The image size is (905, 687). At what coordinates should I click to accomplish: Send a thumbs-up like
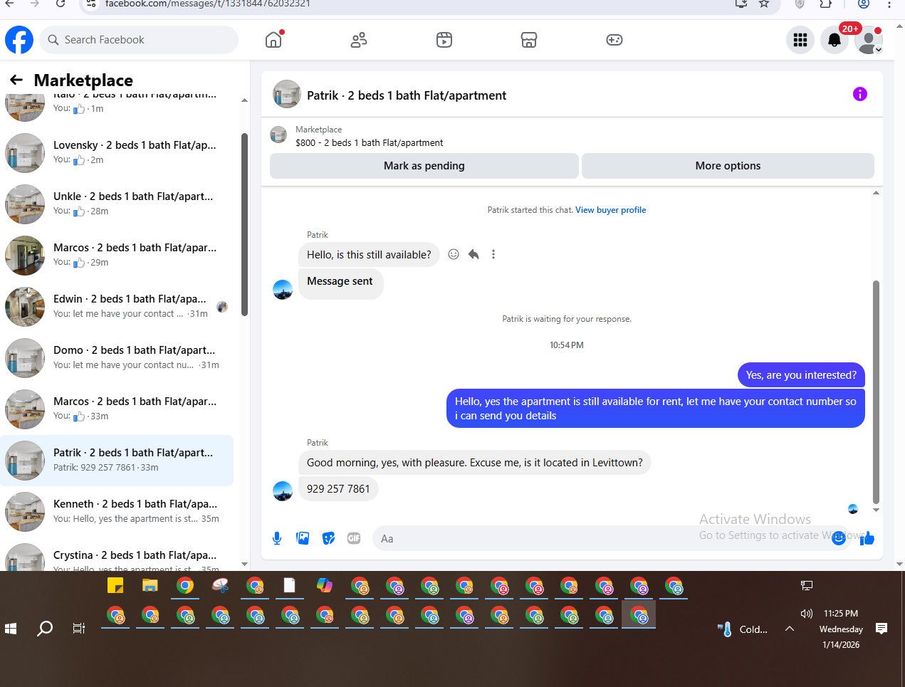pyautogui.click(x=867, y=538)
